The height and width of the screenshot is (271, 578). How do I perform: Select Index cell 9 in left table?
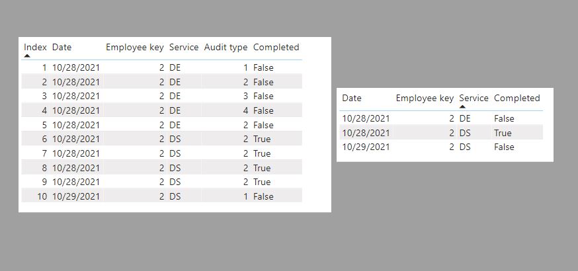pyautogui.click(x=44, y=182)
